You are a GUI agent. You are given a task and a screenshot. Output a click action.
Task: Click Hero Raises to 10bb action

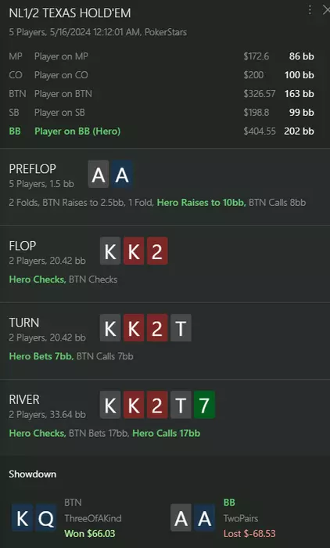click(201, 203)
